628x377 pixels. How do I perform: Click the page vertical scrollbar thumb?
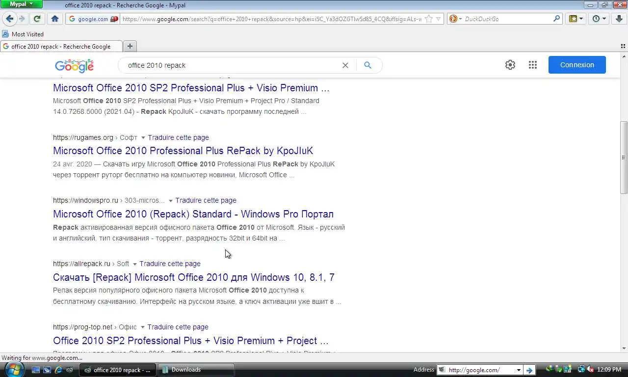tap(624, 157)
